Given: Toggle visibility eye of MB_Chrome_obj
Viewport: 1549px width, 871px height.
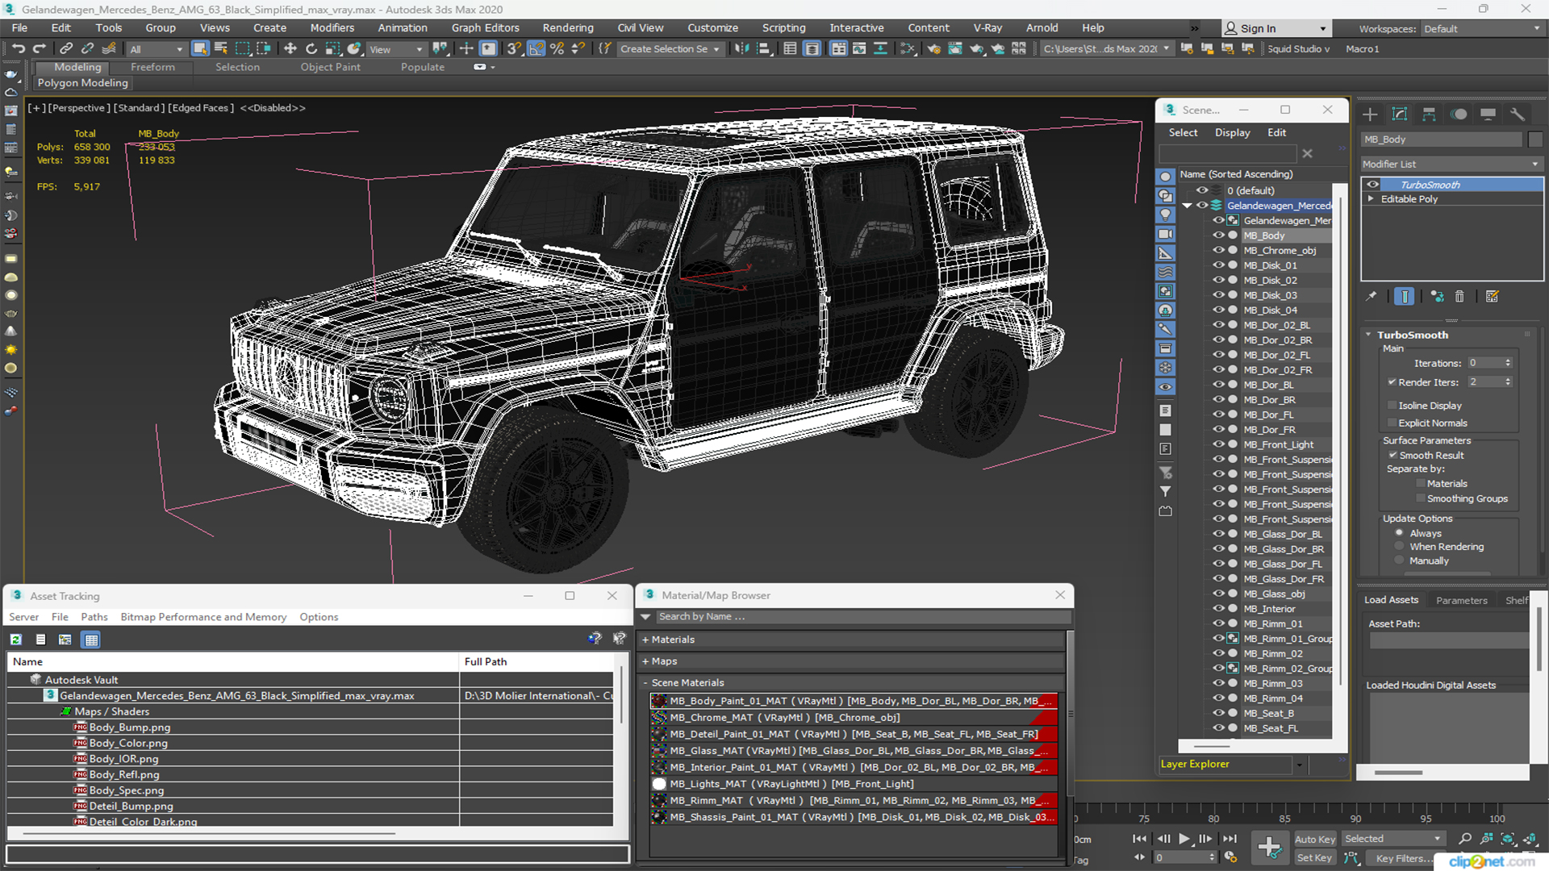Looking at the screenshot, I should click(x=1218, y=251).
